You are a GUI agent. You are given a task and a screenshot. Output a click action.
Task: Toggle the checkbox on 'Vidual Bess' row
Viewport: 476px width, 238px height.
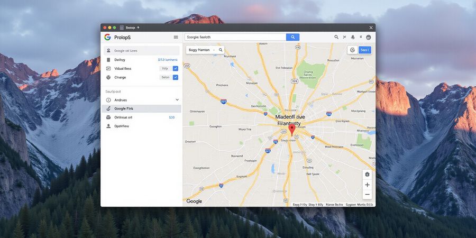[175, 69]
